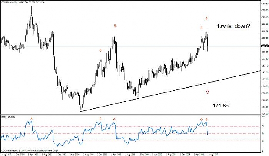269x156 pixels.
Task: Select the horizontal grey price level line
Action: coord(130,46)
